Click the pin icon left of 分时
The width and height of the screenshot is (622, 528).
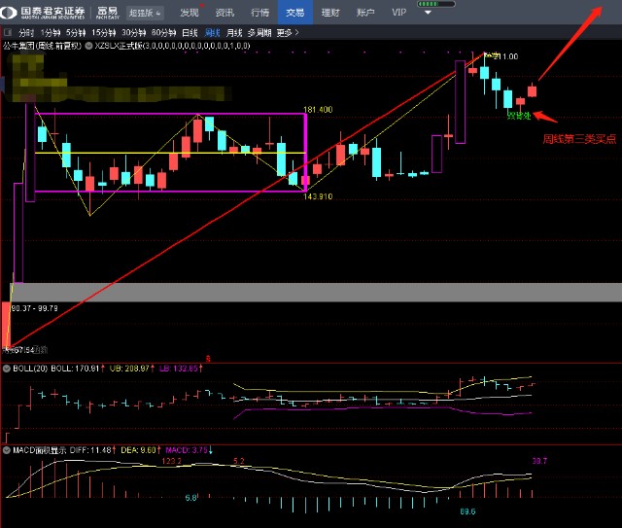pyautogui.click(x=9, y=32)
